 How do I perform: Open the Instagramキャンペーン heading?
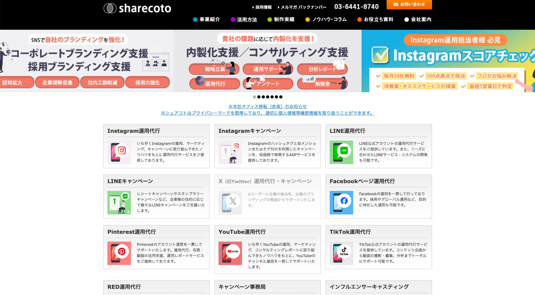pos(250,131)
